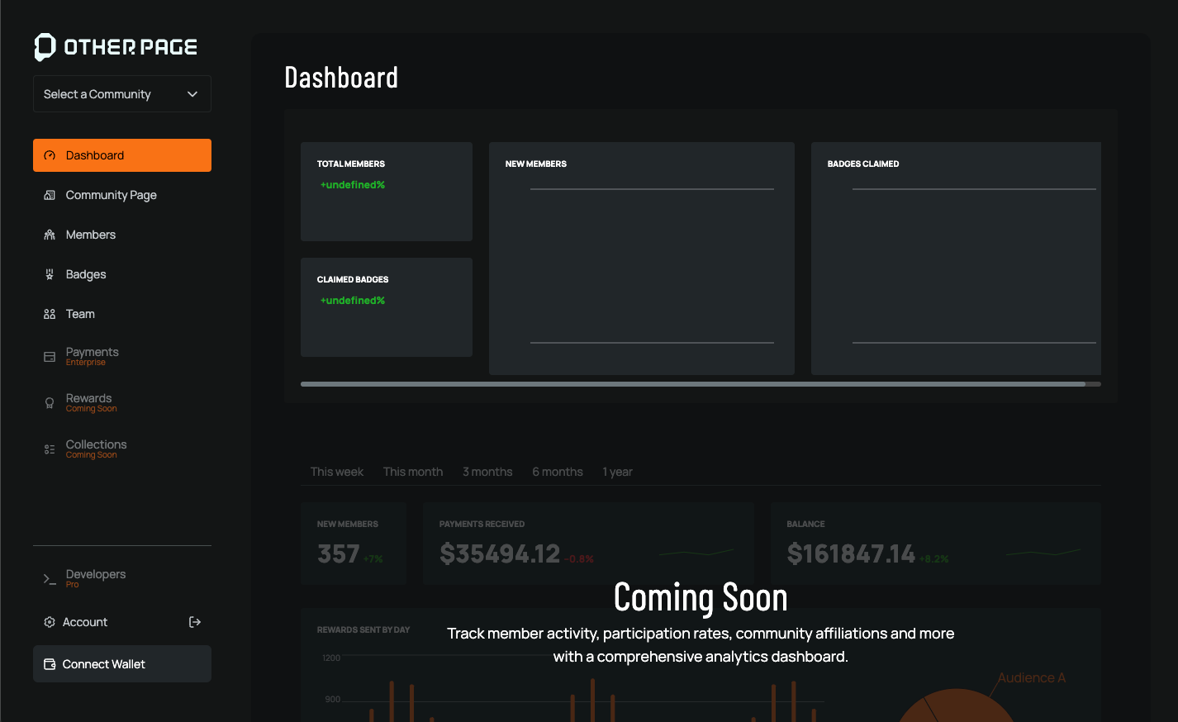This screenshot has height=722, width=1178.
Task: Select the Badges medal icon
Action: point(50,274)
